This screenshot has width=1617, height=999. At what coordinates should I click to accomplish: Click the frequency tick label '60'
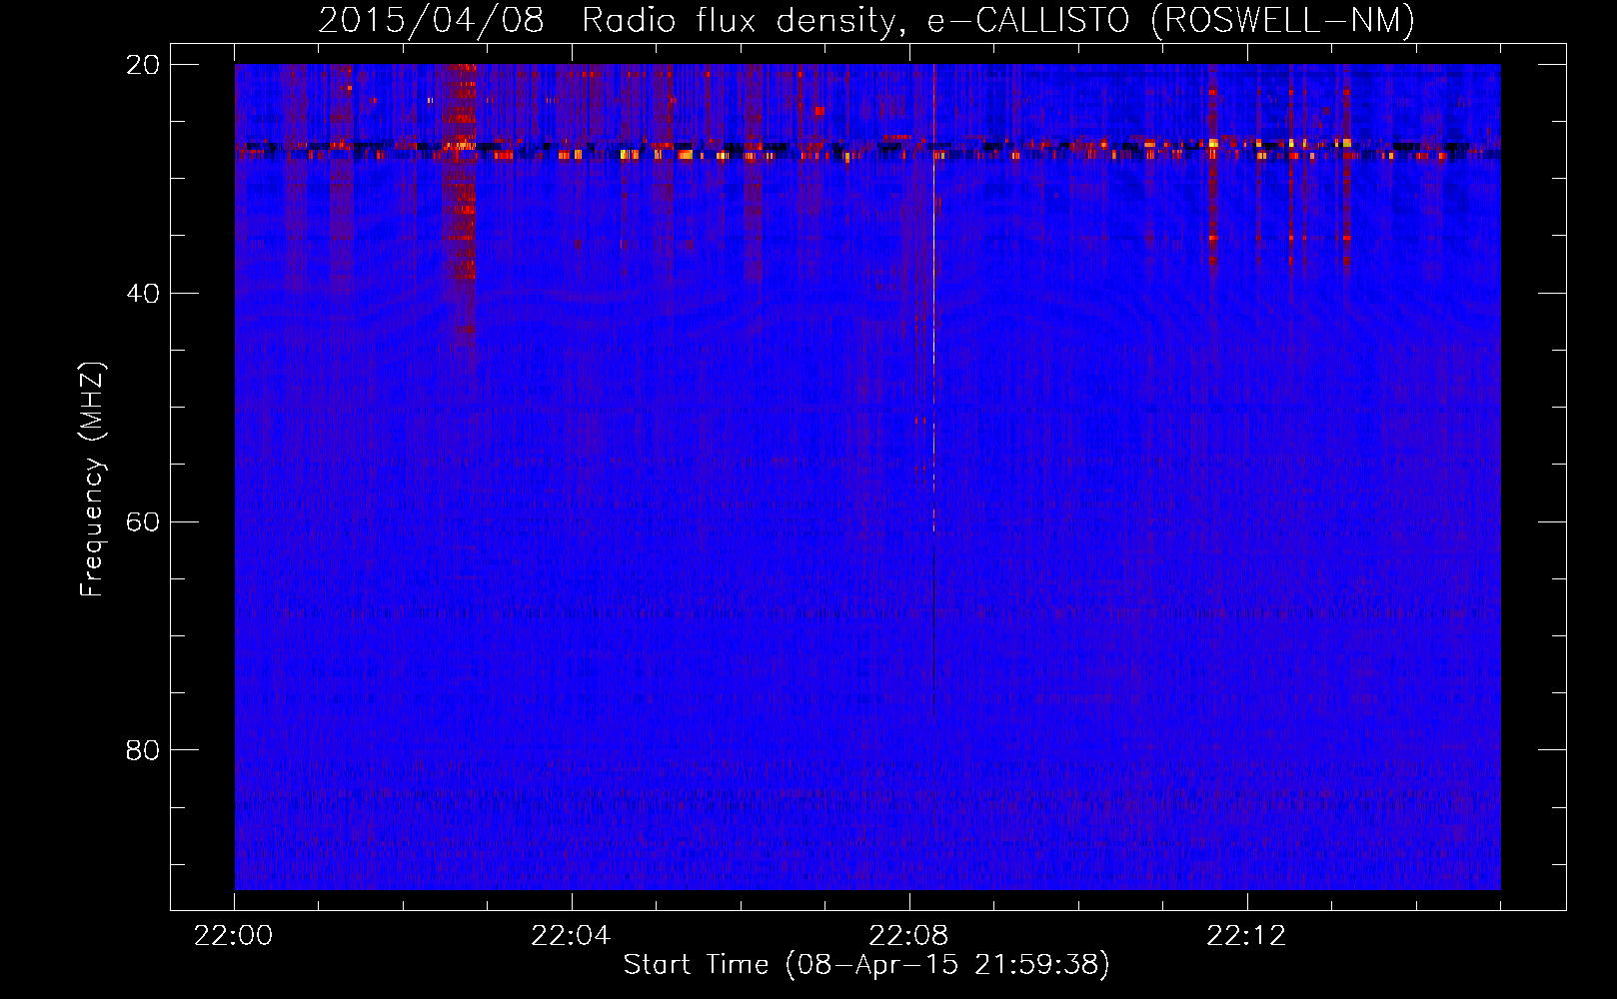click(143, 521)
